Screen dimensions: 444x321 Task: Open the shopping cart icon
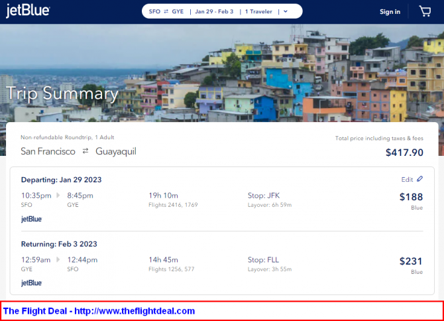[425, 11]
